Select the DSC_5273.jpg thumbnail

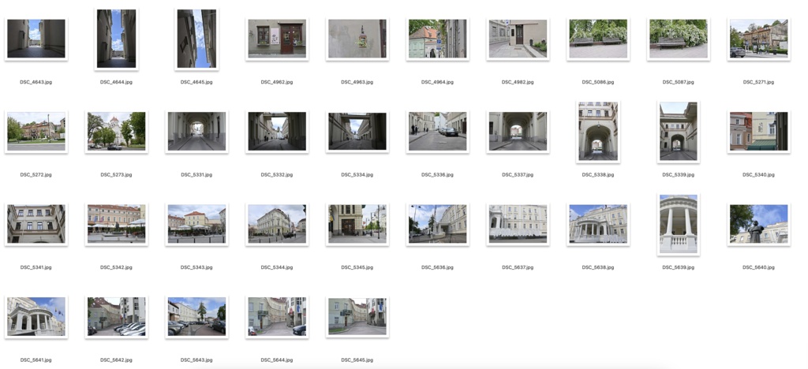click(117, 131)
